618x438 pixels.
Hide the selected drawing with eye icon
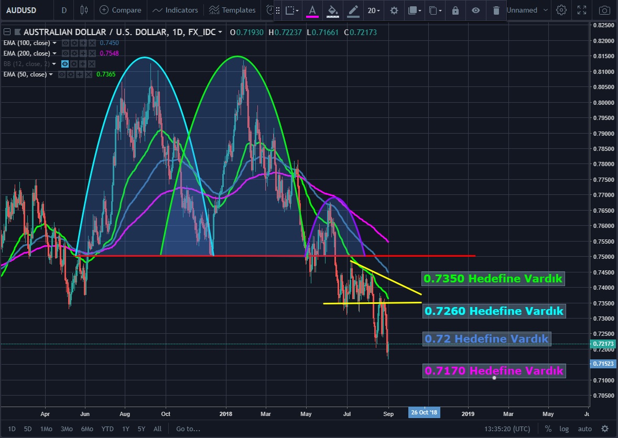coord(475,10)
